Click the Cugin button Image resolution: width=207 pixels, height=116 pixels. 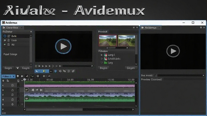26,68
